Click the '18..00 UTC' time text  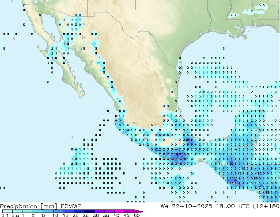click(233, 206)
